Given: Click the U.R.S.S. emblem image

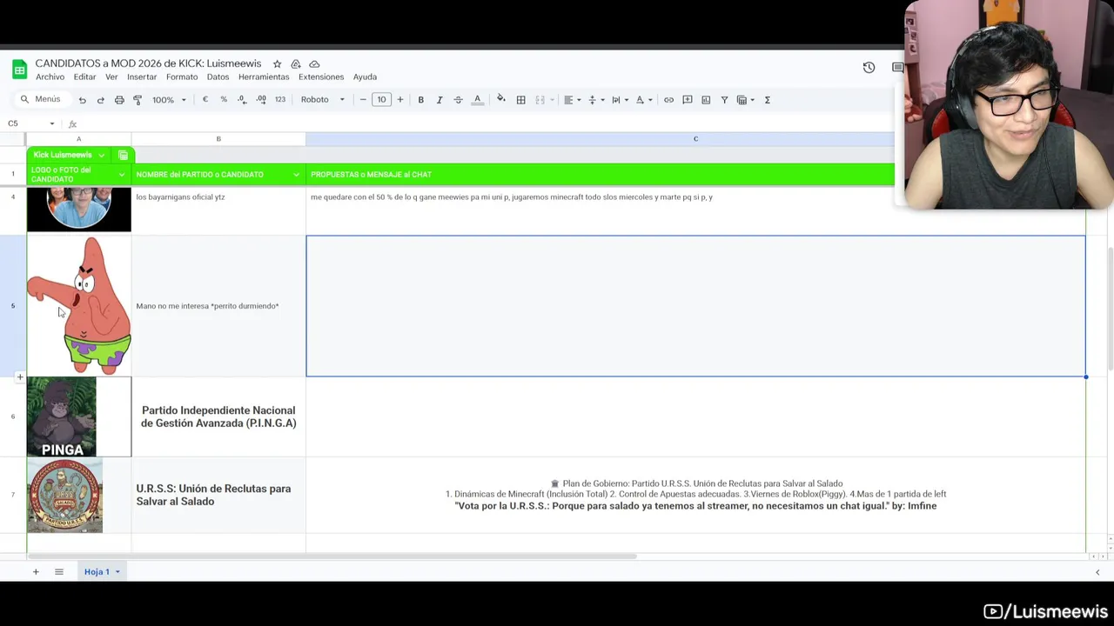Looking at the screenshot, I should click(x=65, y=496).
